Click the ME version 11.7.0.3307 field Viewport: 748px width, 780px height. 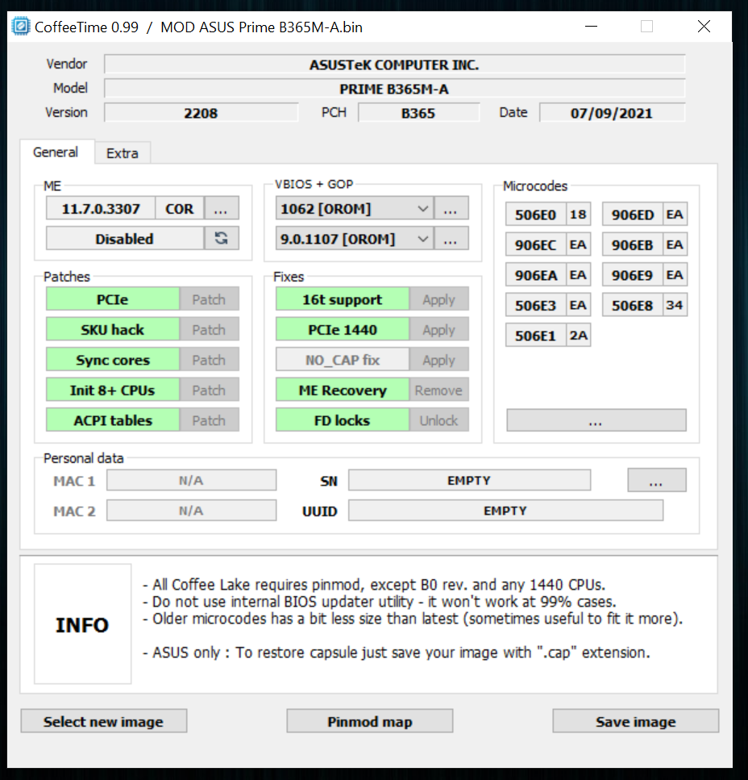(101, 208)
